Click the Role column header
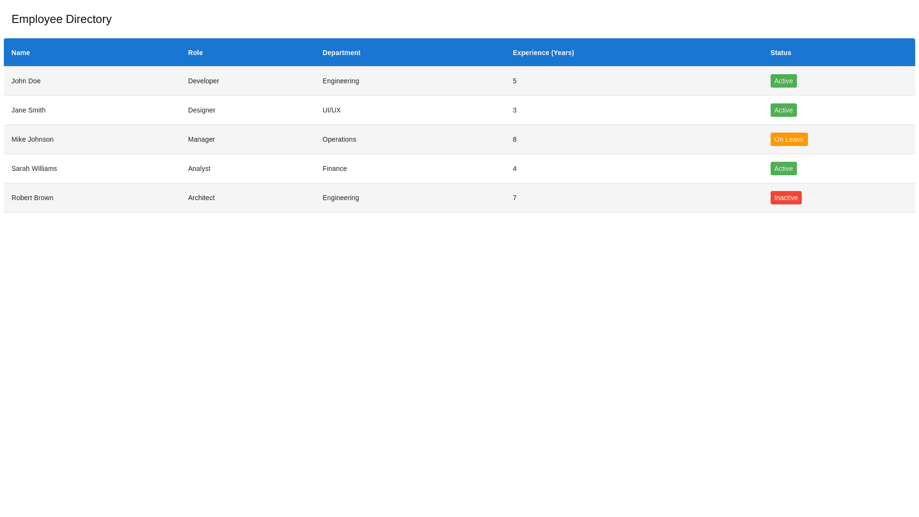This screenshot has height=517, width=919. 195,53
